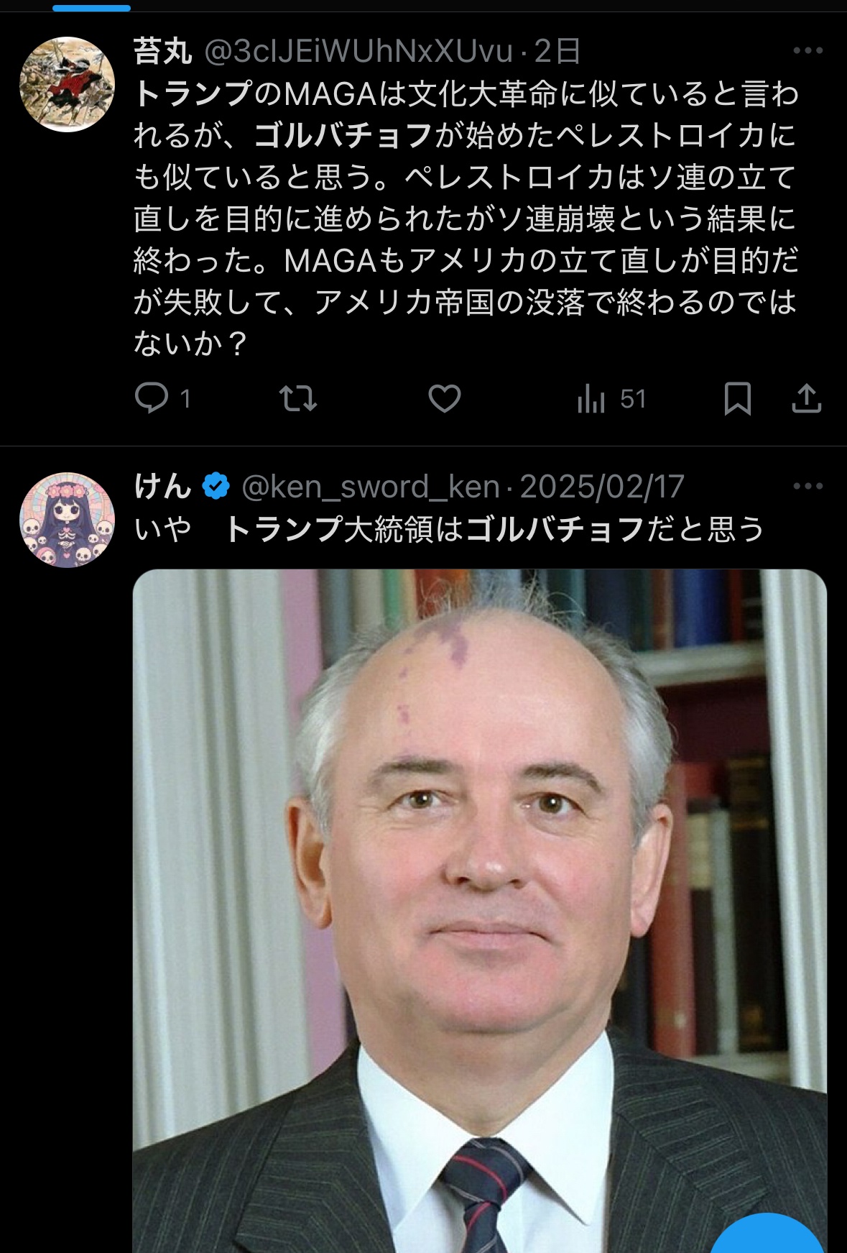This screenshot has height=1253, width=847.
Task: Open the @ken_sword_ken handle
Action: [x=371, y=487]
